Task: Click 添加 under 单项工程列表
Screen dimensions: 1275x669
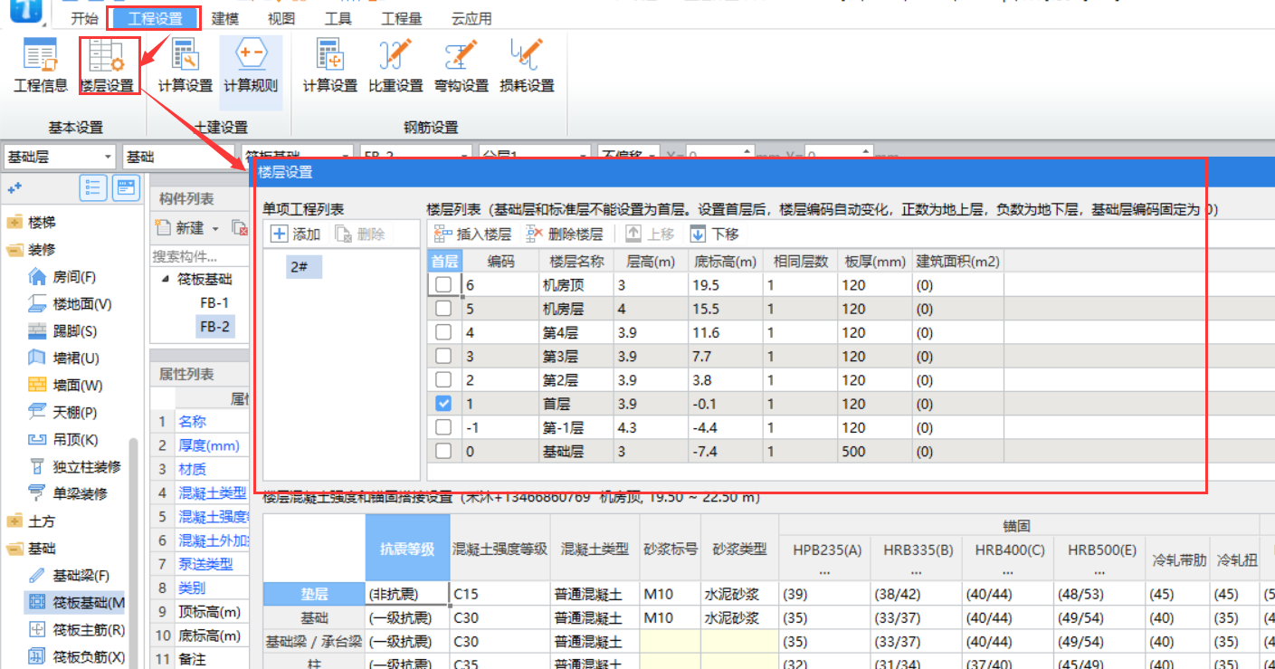Action: [296, 234]
